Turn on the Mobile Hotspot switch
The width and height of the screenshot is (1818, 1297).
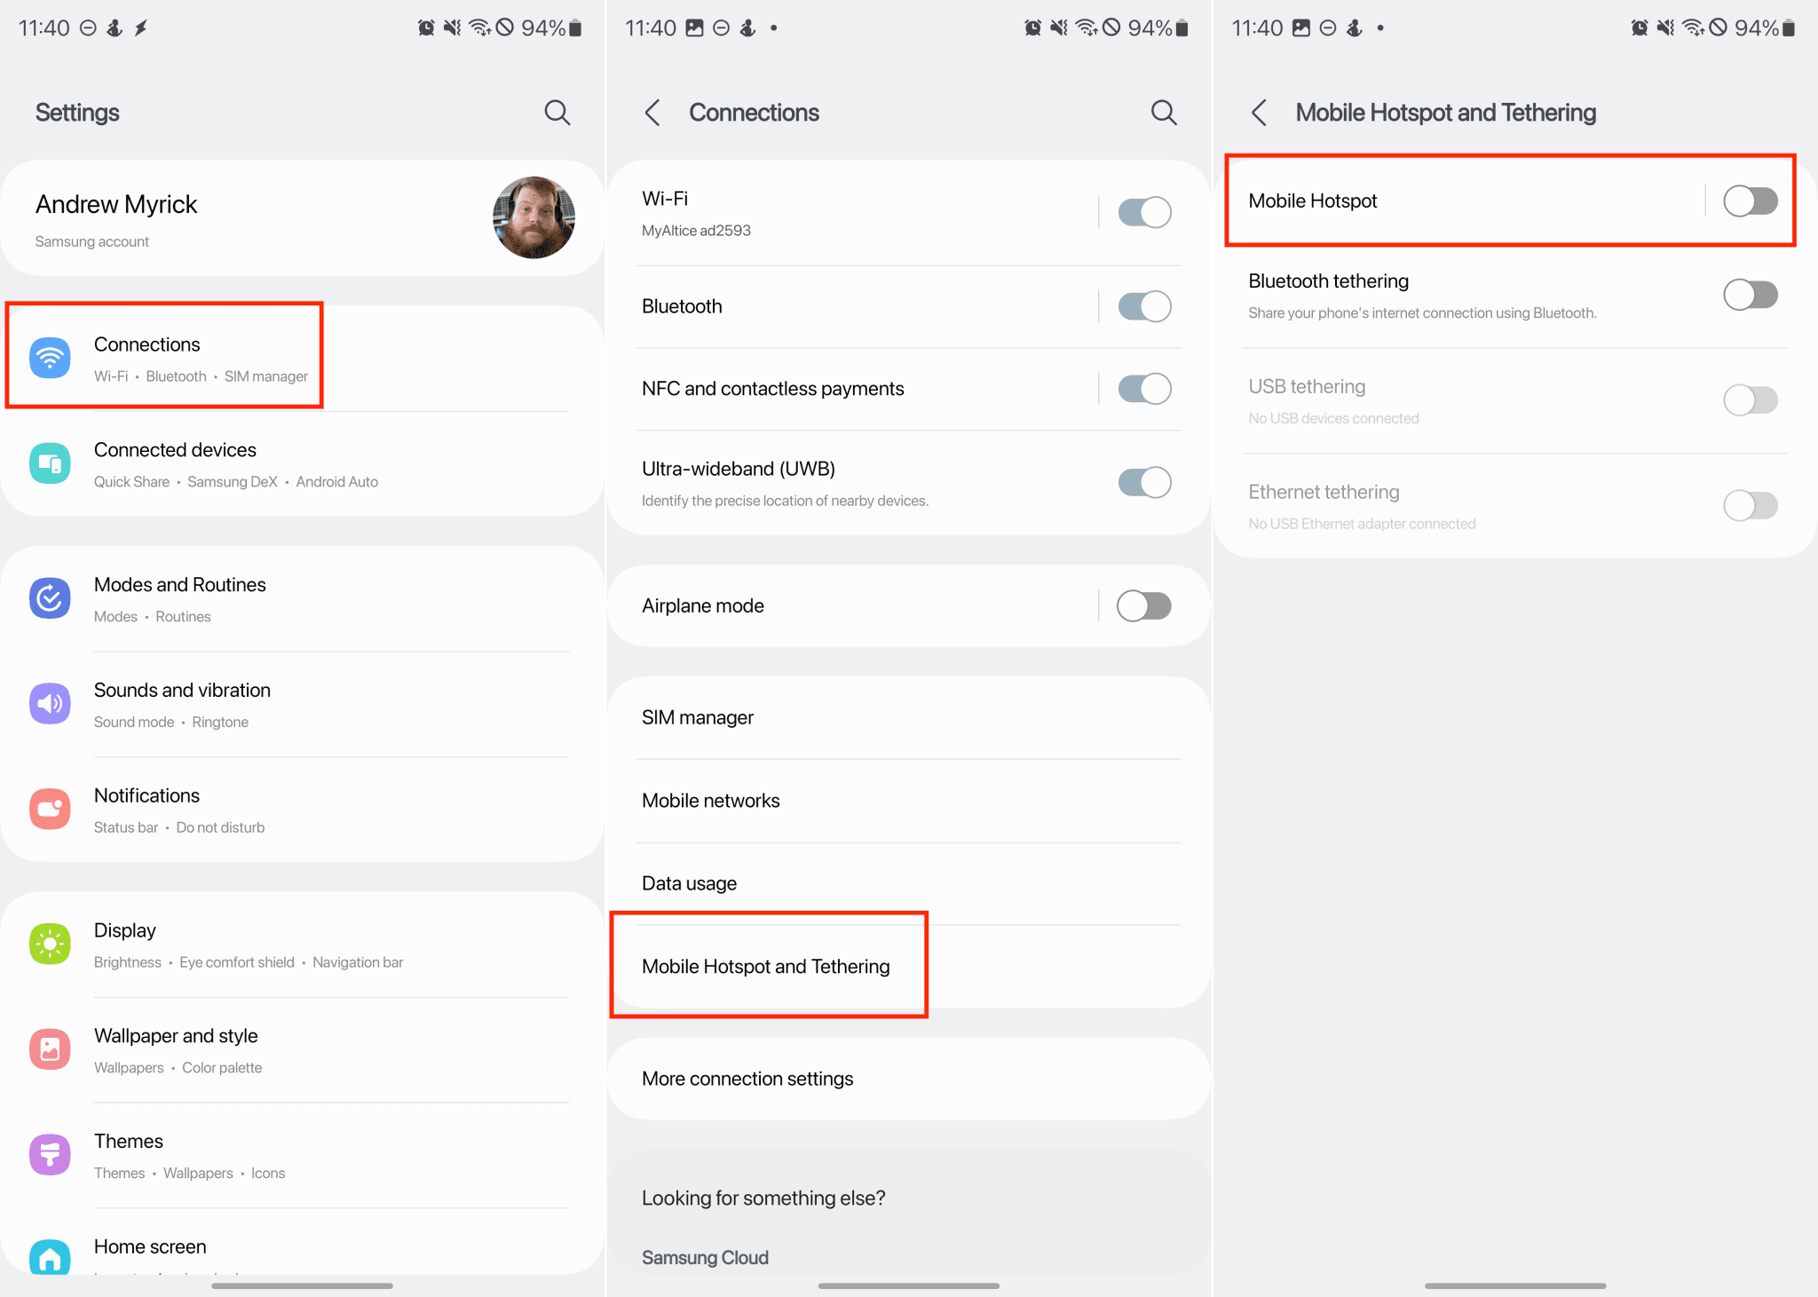click(1750, 202)
